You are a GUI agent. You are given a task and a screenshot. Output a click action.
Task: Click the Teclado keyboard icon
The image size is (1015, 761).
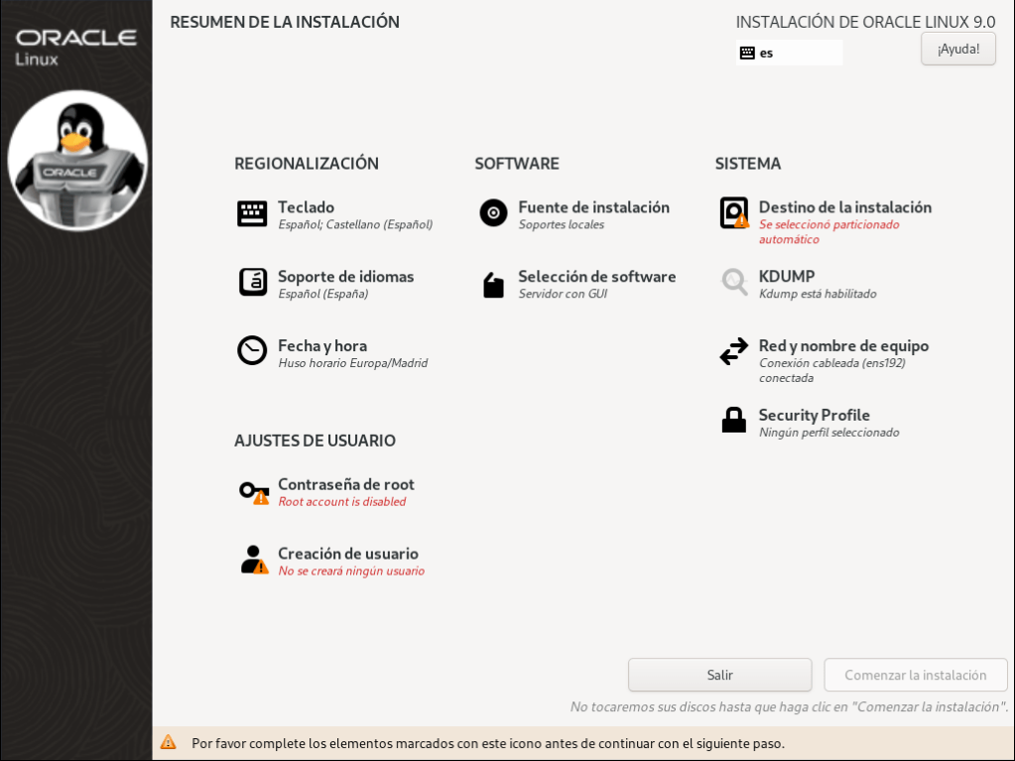click(x=252, y=213)
